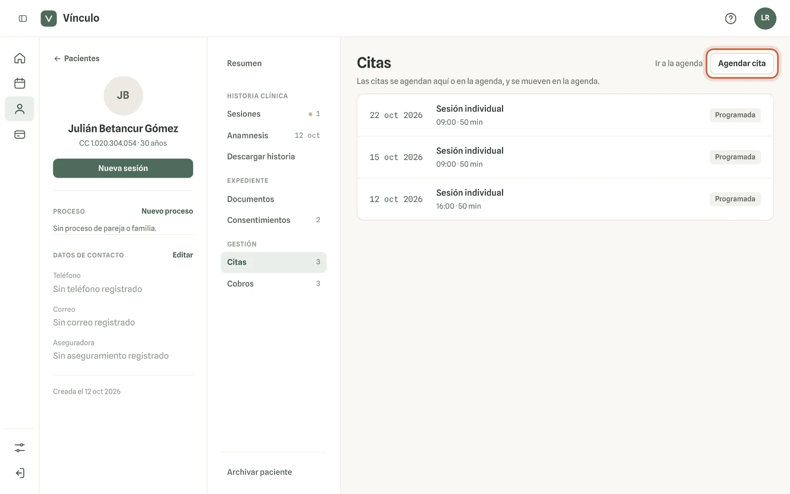The image size is (790, 494).
Task: Open the help question mark icon
Action: point(731,18)
